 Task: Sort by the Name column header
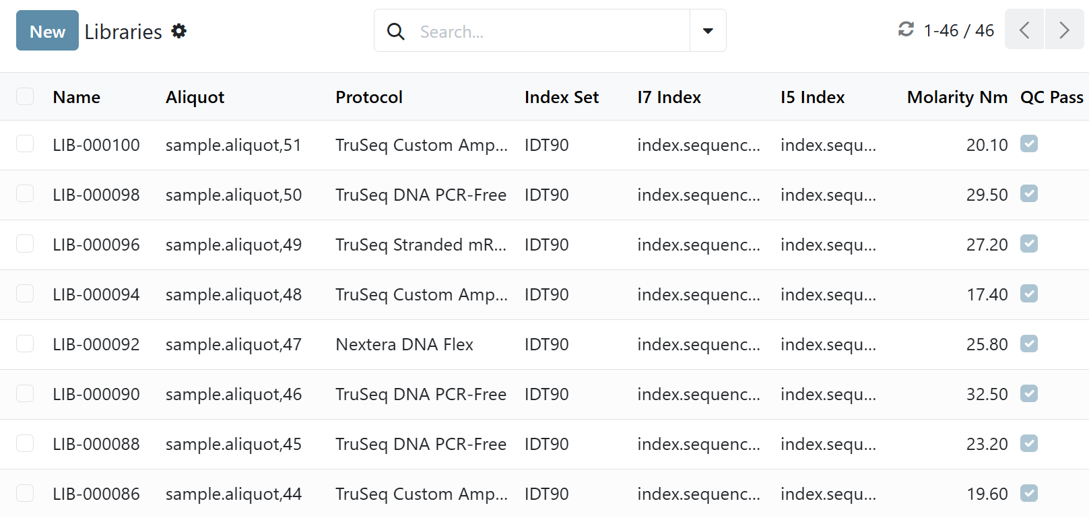(77, 97)
